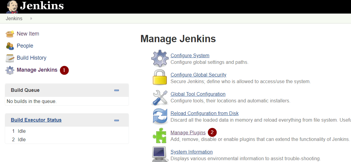The width and height of the screenshot is (351, 162).
Task: Click the Configure System gear icon
Action: pos(160,58)
